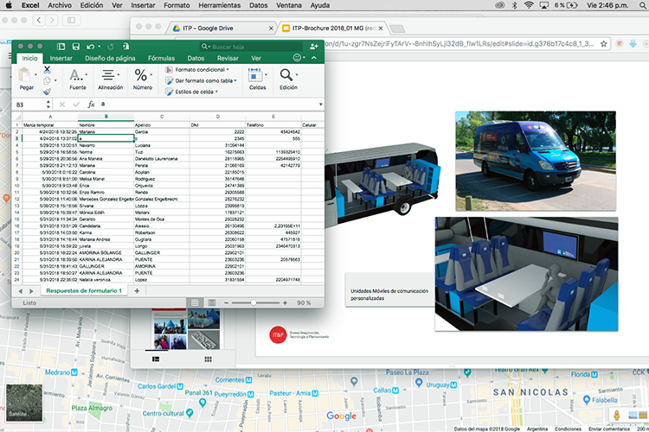Click cell containing 'Mariano' in Nombre column

coord(106,132)
